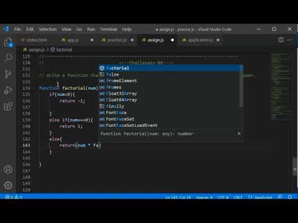Open the Run menu

[91, 29]
